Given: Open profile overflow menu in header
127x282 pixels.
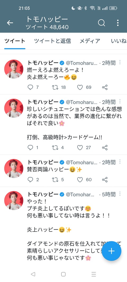Looking at the screenshot, I should pyautogui.click(x=118, y=23).
